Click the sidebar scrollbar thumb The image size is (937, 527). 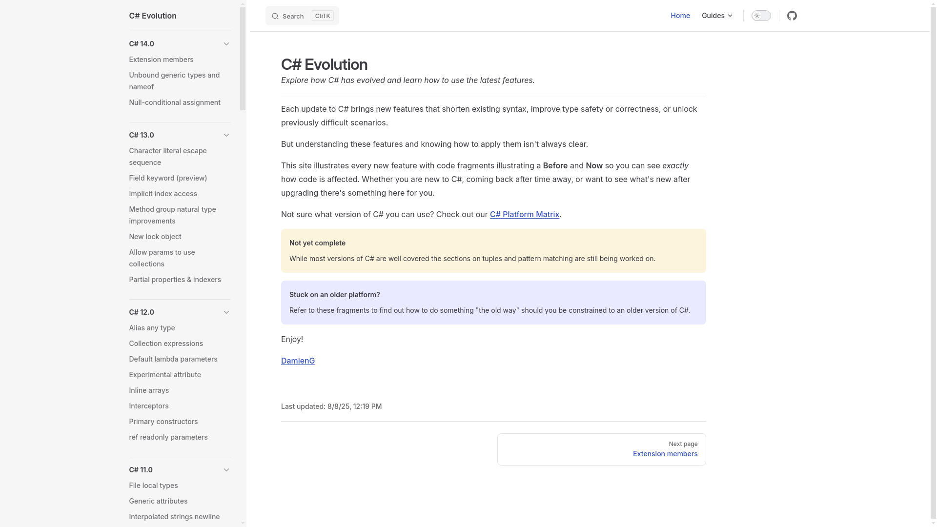[x=243, y=59]
